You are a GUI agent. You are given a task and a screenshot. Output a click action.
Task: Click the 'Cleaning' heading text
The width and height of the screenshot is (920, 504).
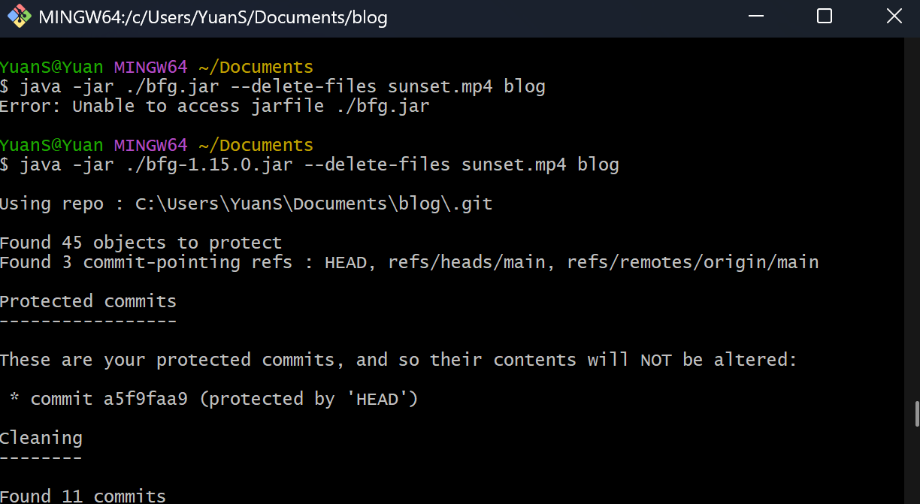click(41, 438)
